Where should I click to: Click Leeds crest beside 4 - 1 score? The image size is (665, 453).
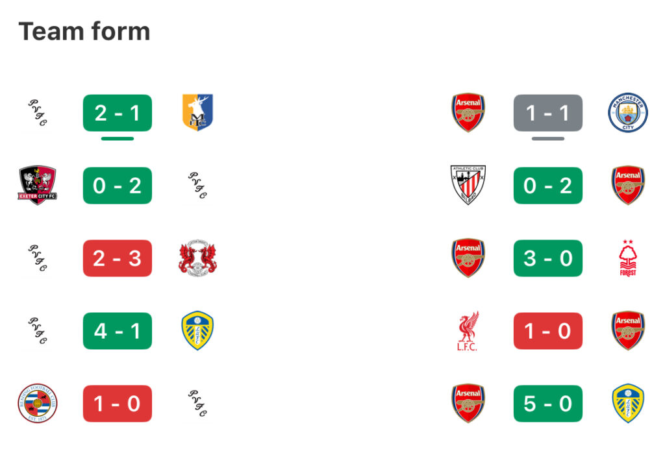[197, 330]
